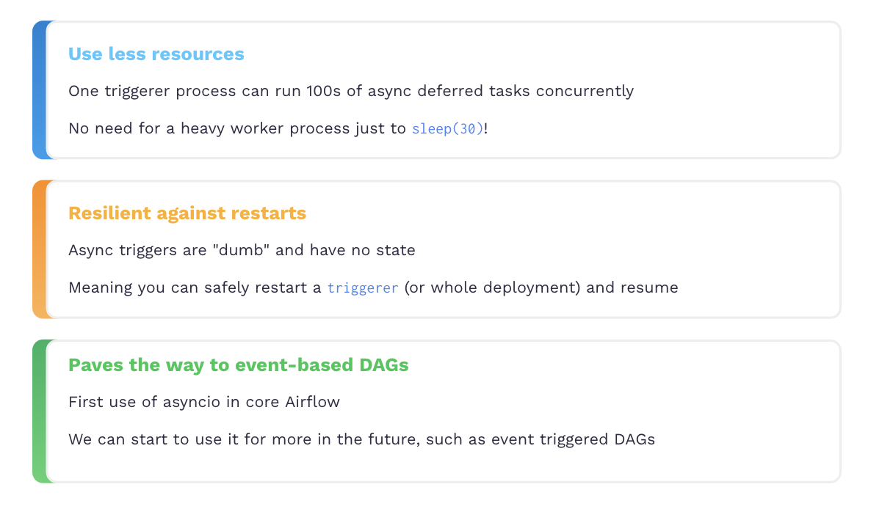This screenshot has height=509, width=871.
Task: Click the "event triggered DAGs" phrase
Action: click(x=574, y=440)
